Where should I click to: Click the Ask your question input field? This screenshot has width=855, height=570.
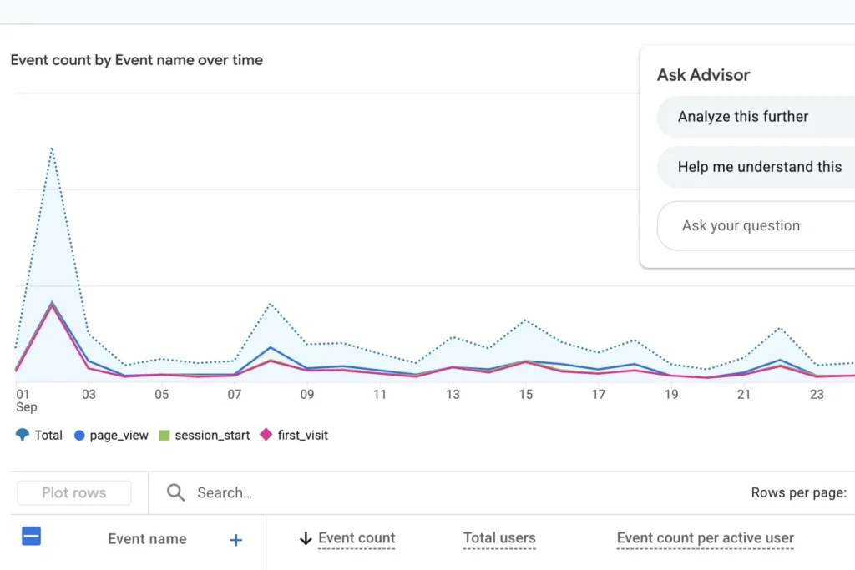coord(756,225)
